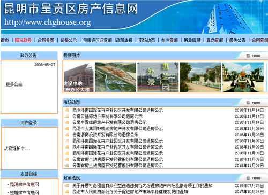Open 昆明市人民政府办公厅 notice on 房地产市场平稳健康发展
Viewport: 268px width, 195px height.
pos(130,192)
